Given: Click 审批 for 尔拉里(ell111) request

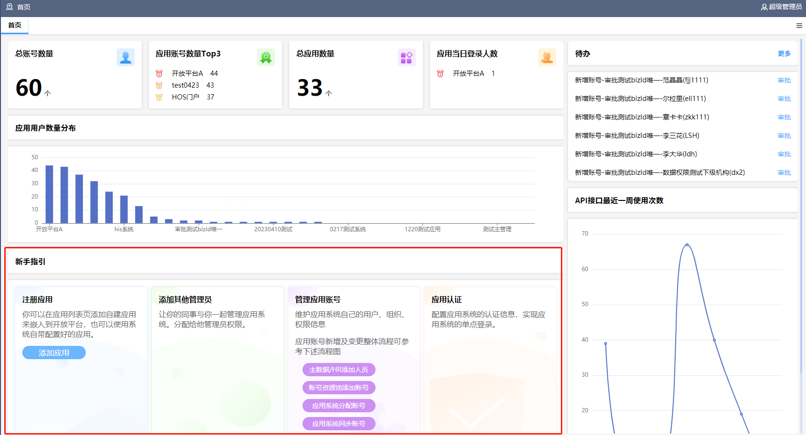Looking at the screenshot, I should click(784, 99).
